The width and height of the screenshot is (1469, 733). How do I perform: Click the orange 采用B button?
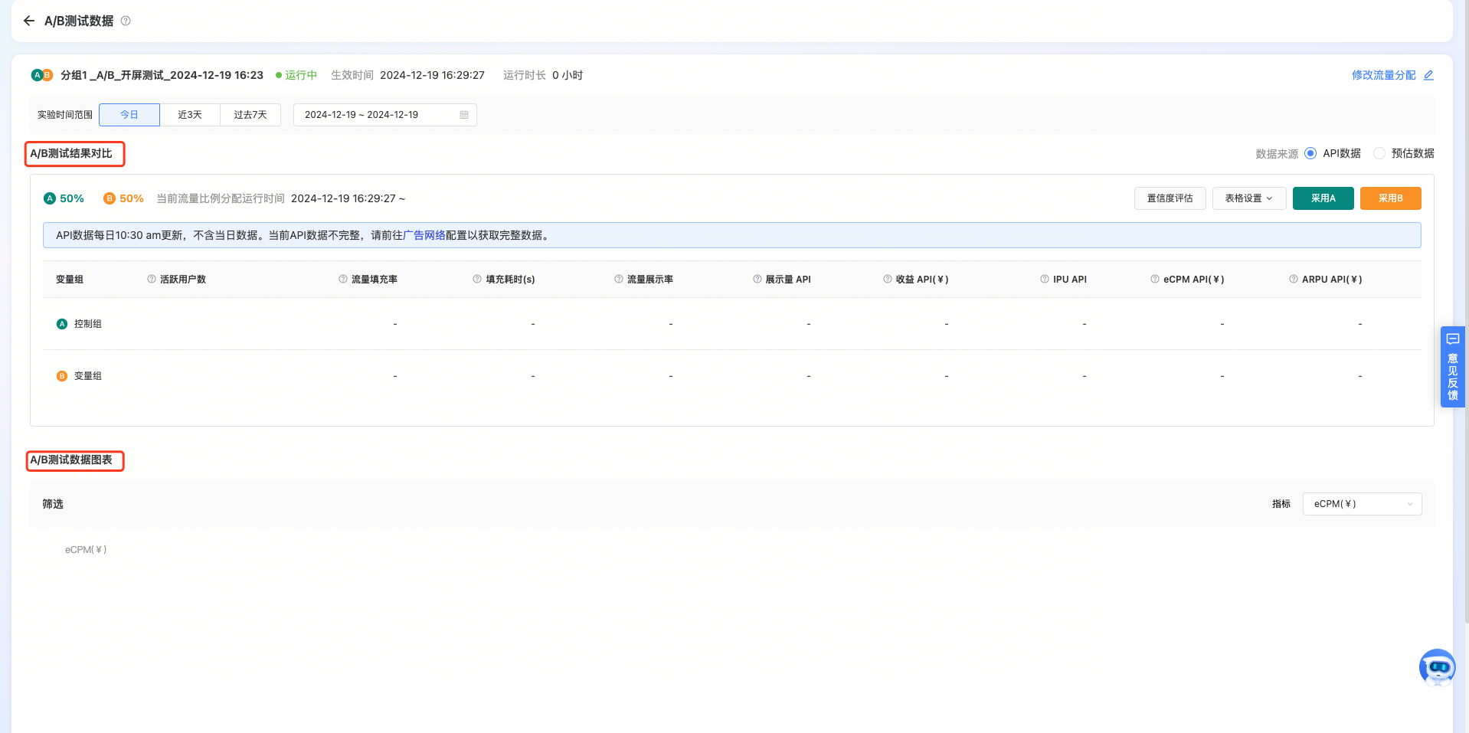[1390, 198]
